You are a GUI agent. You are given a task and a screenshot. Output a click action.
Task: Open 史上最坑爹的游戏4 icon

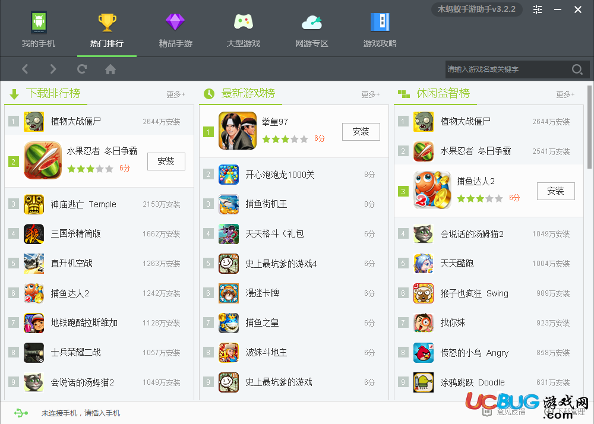pos(229,264)
